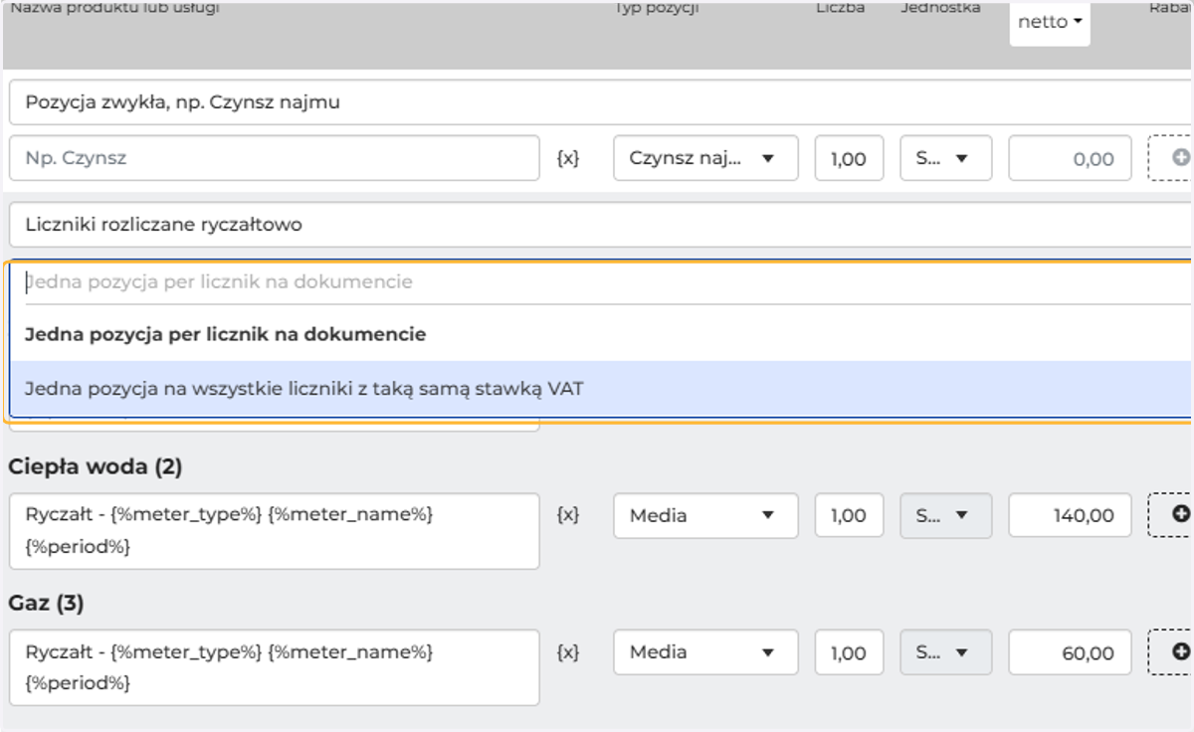Image resolution: width=1194 pixels, height=732 pixels.
Task: Click quantity field in the Czynsz row
Action: (x=849, y=158)
